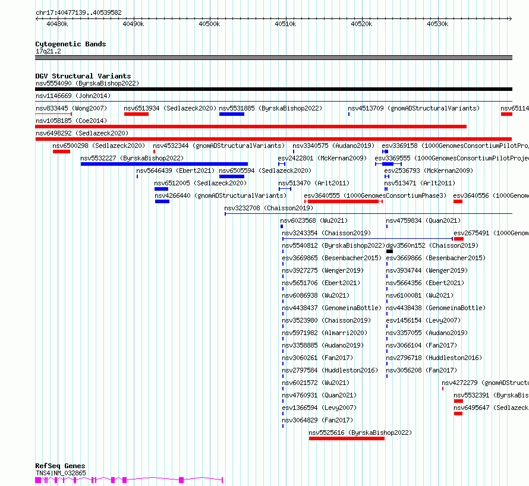
Task: Click the nsv3232708 (Chaisson2019) label
Action: (x=269, y=208)
